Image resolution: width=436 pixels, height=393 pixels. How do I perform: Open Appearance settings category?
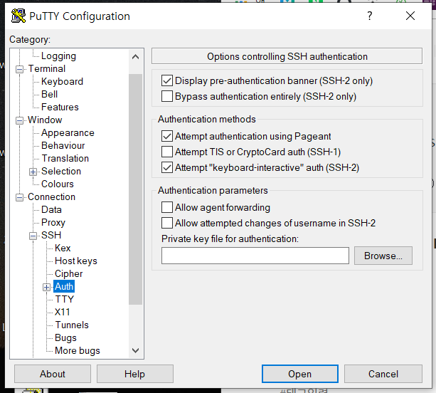pyautogui.click(x=68, y=132)
